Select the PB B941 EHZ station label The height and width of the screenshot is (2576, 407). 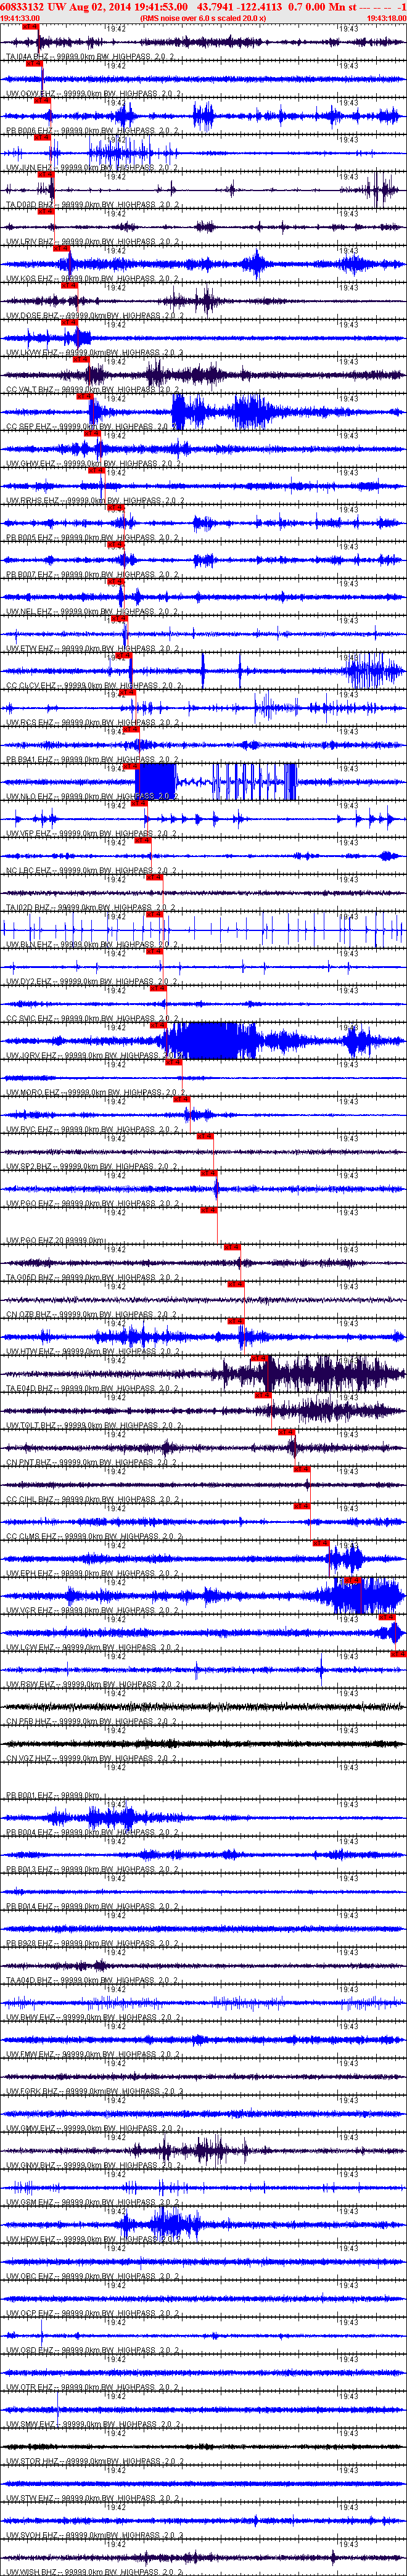(93, 760)
